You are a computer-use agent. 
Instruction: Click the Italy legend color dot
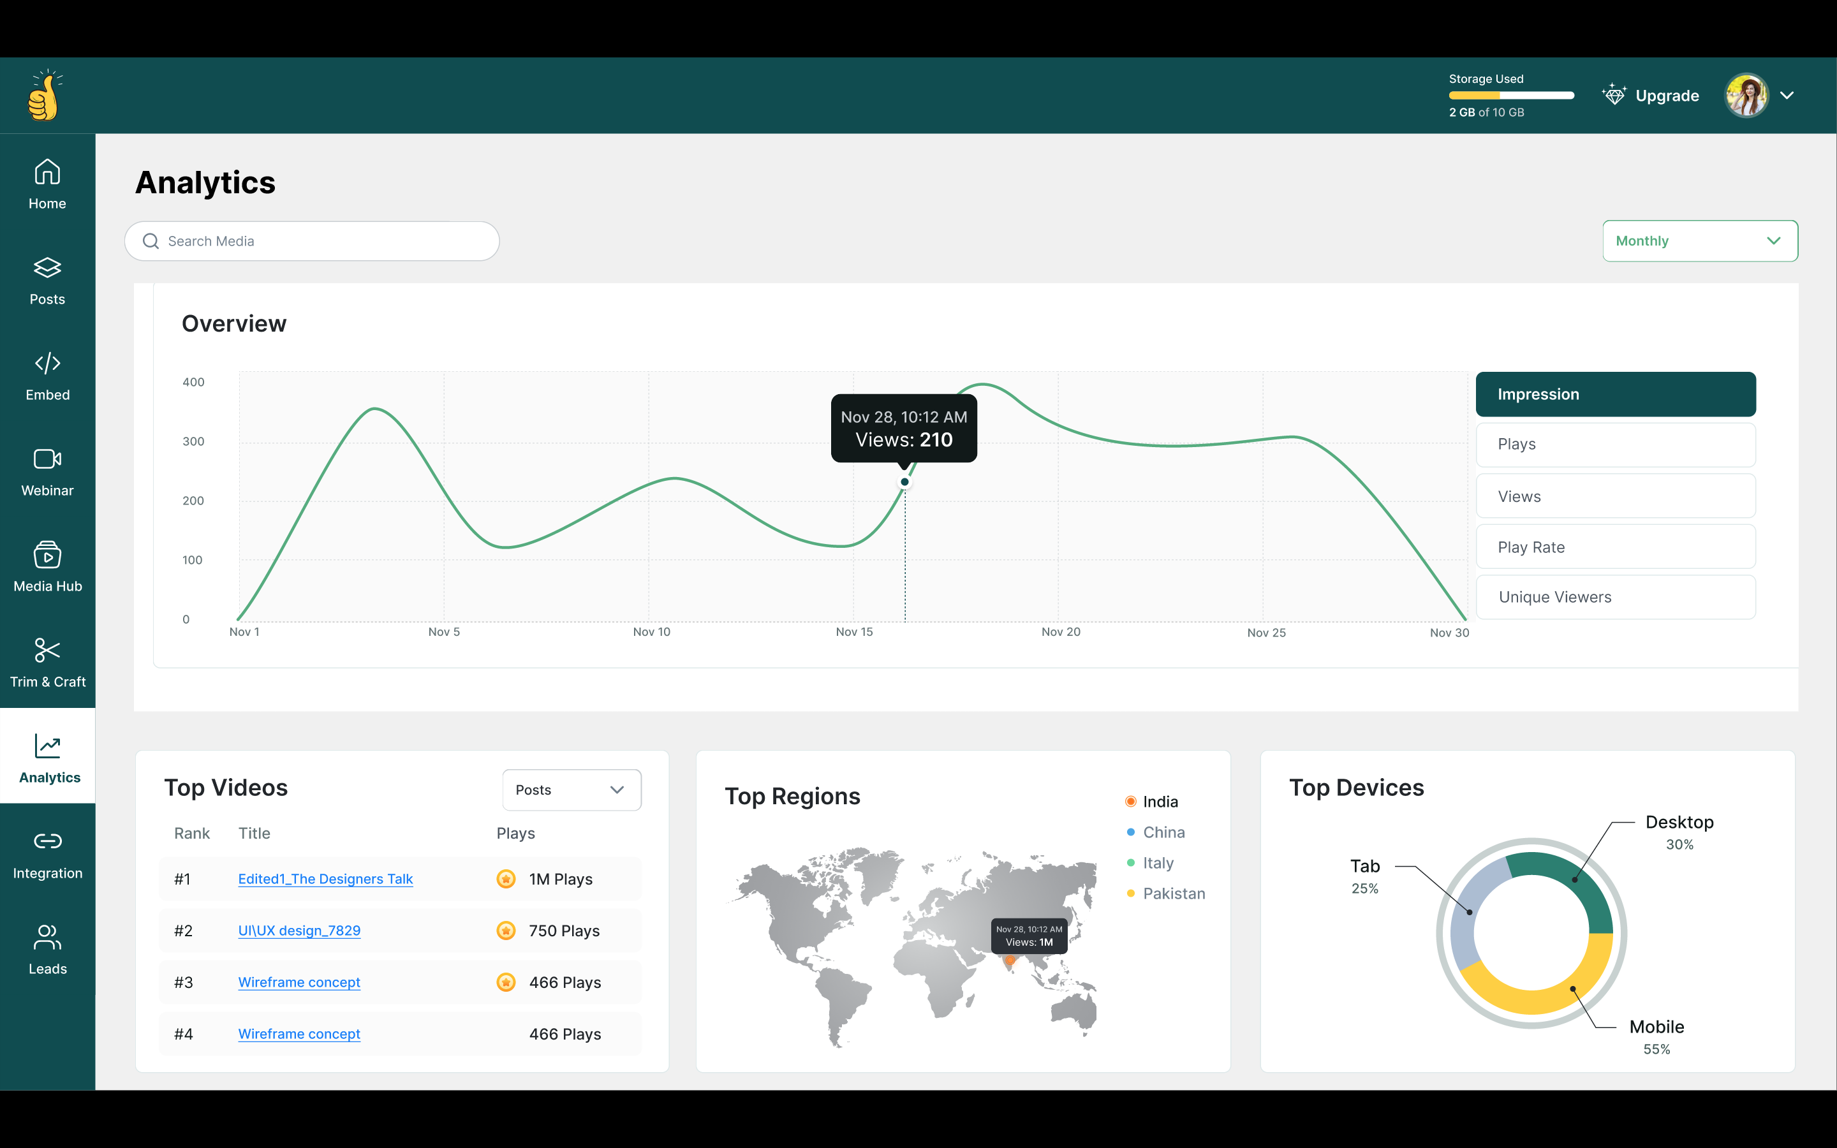coord(1130,862)
